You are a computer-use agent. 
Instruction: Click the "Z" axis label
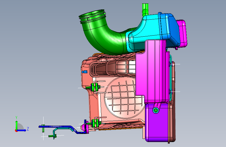click(x=28, y=129)
